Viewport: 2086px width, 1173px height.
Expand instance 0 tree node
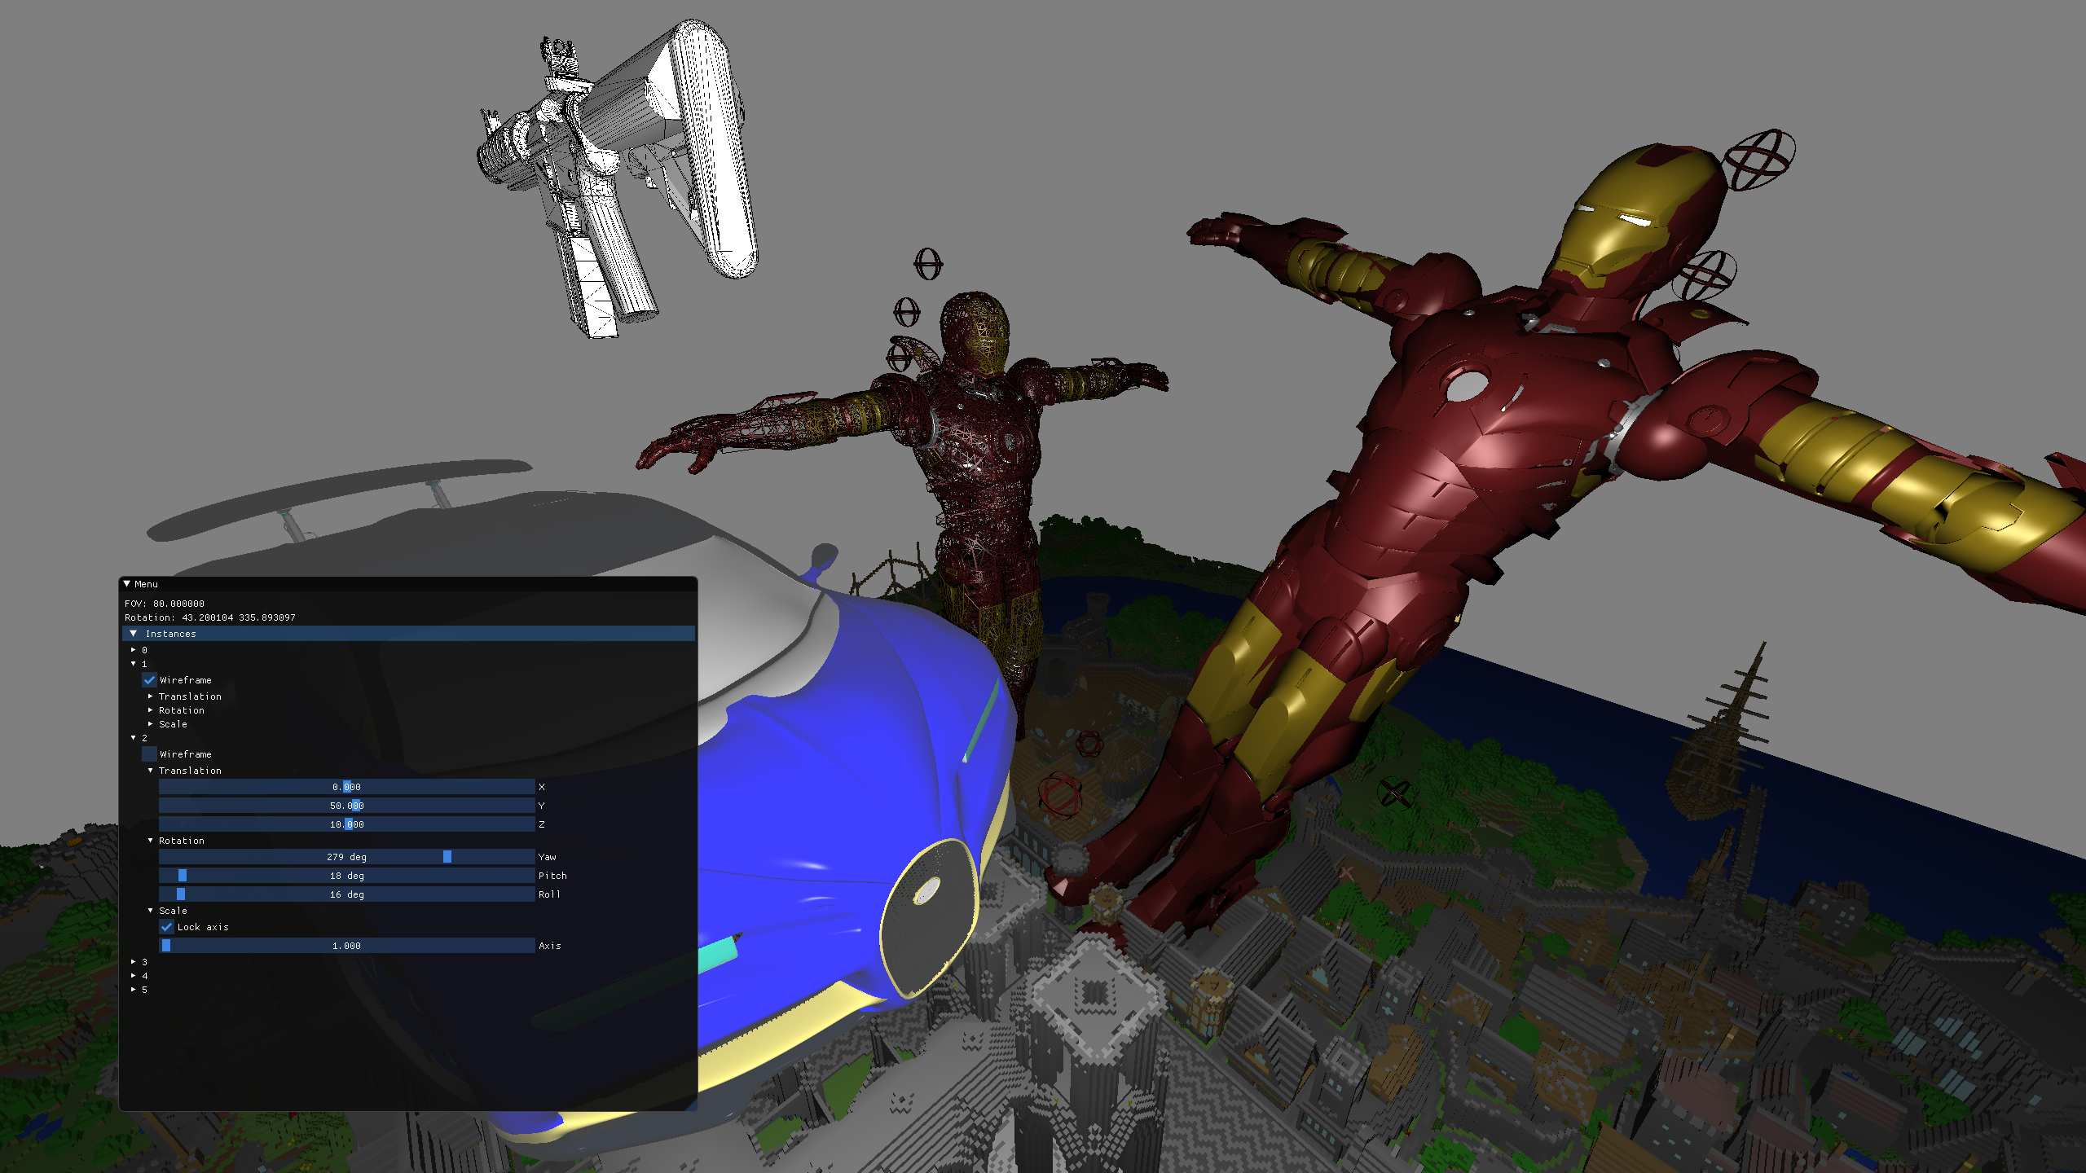tap(134, 650)
